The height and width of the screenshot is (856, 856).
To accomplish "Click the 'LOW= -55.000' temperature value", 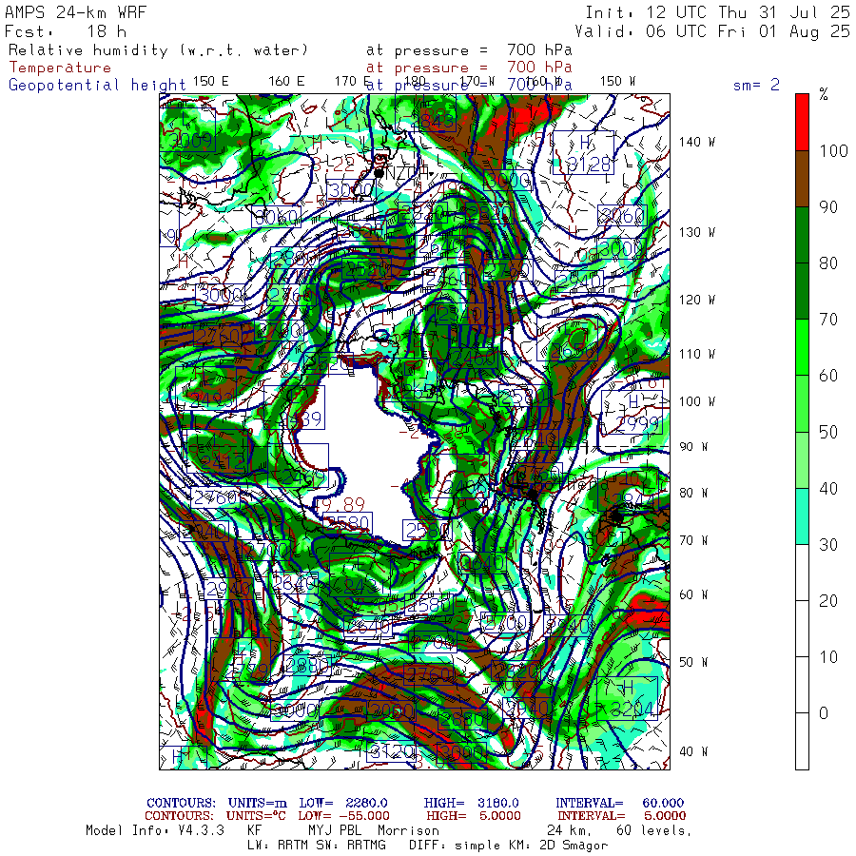I will tap(344, 816).
